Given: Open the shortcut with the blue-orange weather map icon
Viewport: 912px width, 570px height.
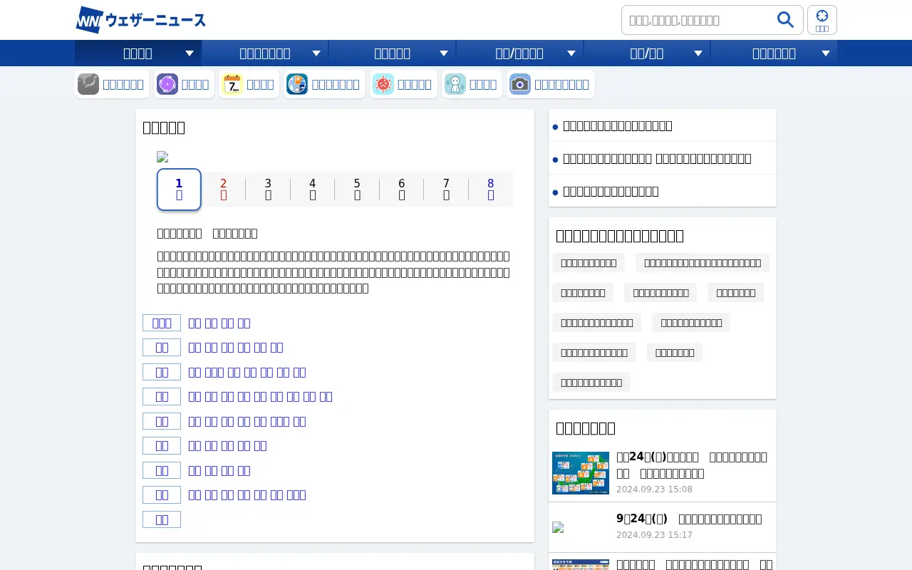Looking at the screenshot, I should [324, 84].
